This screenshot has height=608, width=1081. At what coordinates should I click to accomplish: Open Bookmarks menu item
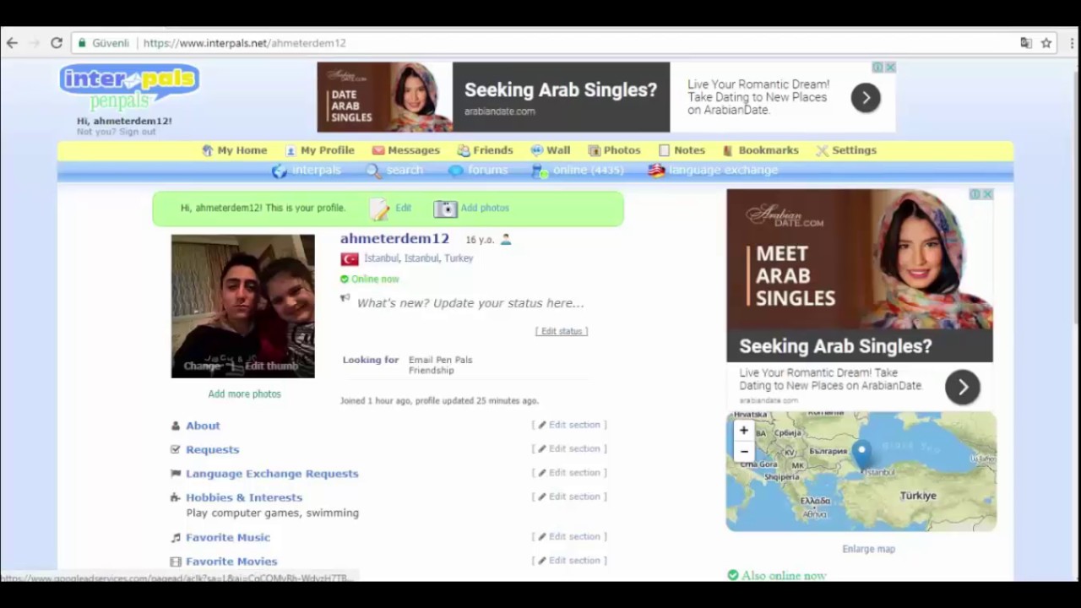click(760, 150)
